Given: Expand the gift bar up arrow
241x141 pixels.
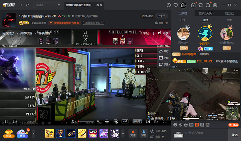Looking at the screenshot, I should (123, 133).
